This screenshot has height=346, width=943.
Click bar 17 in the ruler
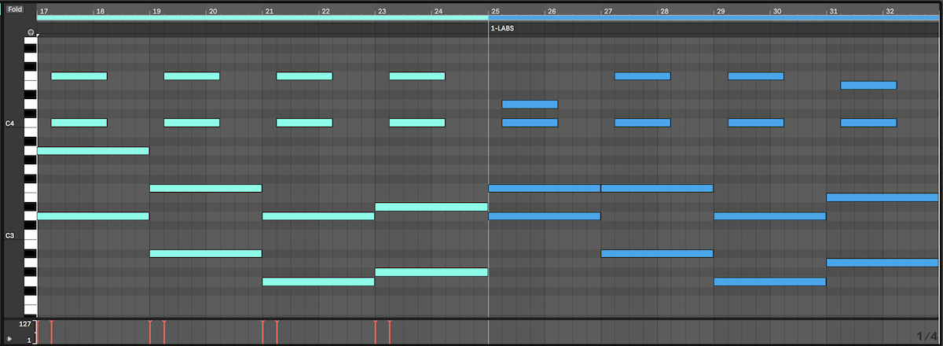coord(44,12)
